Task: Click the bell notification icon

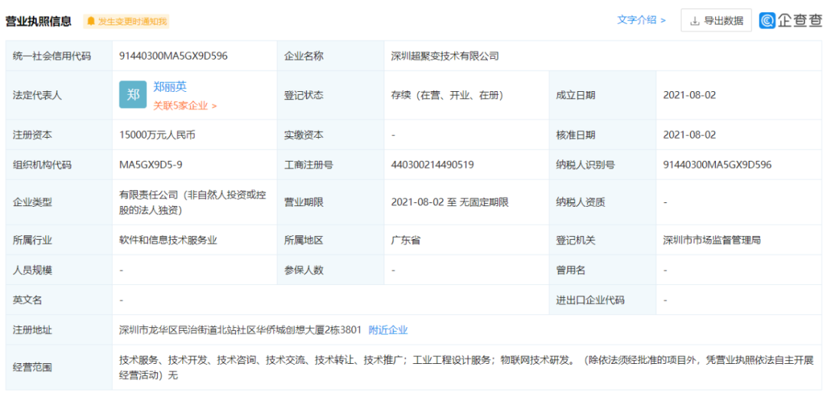Action: point(90,21)
